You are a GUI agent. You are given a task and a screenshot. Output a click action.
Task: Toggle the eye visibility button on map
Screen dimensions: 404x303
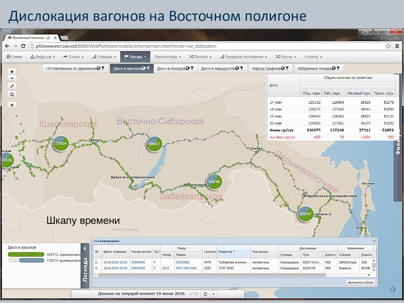(x=12, y=105)
